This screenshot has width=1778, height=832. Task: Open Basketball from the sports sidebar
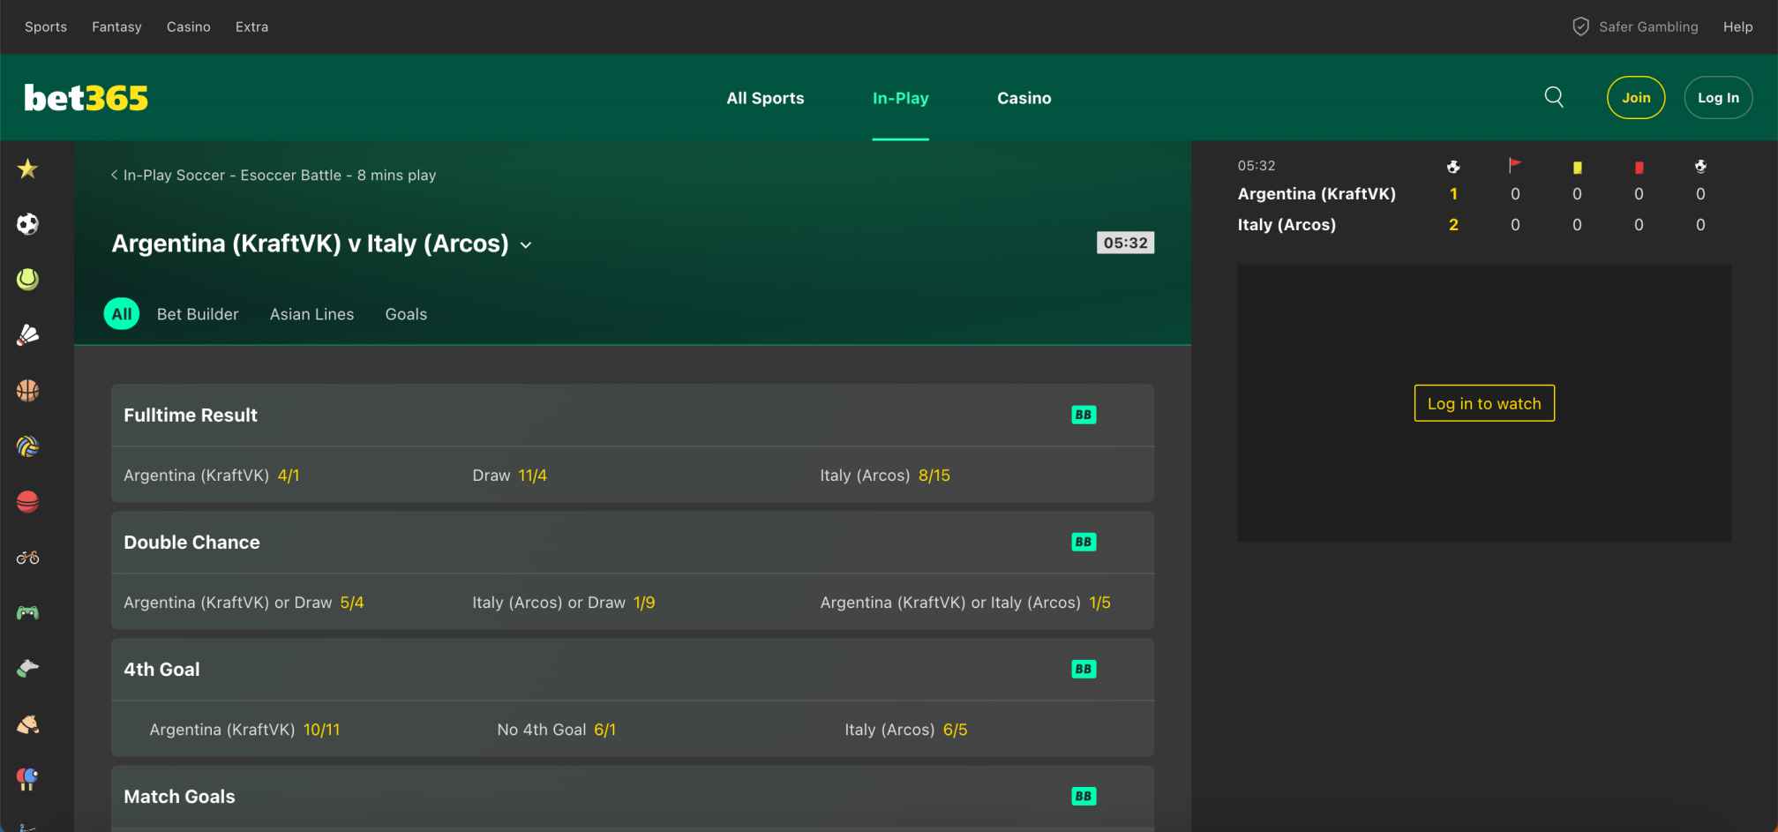tap(27, 389)
